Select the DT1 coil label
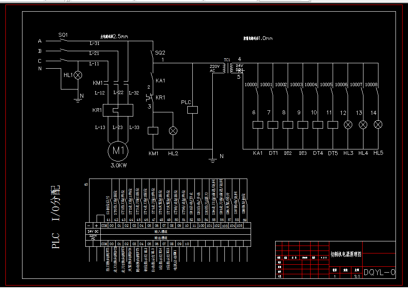 (273, 153)
